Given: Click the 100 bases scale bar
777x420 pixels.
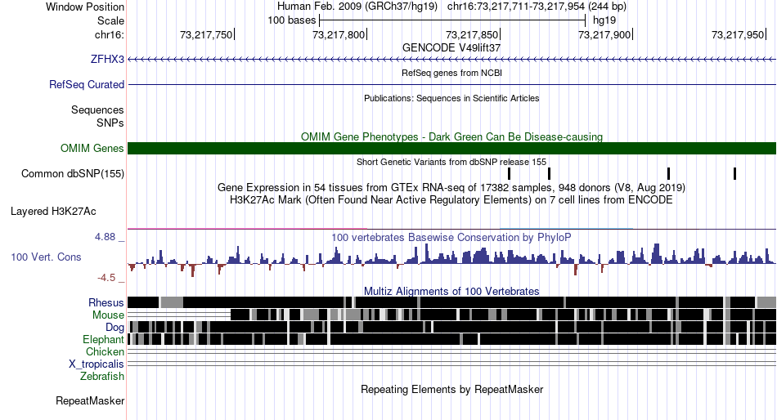Looking at the screenshot, I should pos(452,20).
